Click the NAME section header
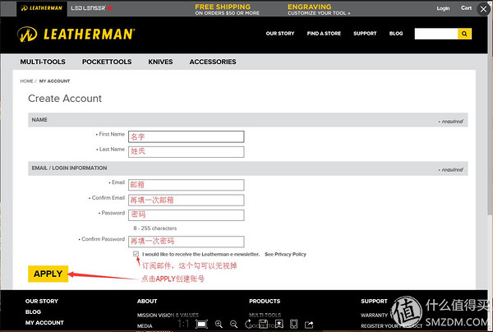 (248, 120)
